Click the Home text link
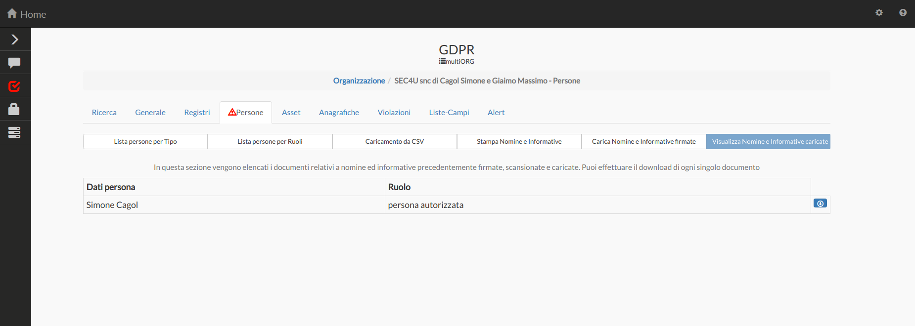 [x=33, y=14]
